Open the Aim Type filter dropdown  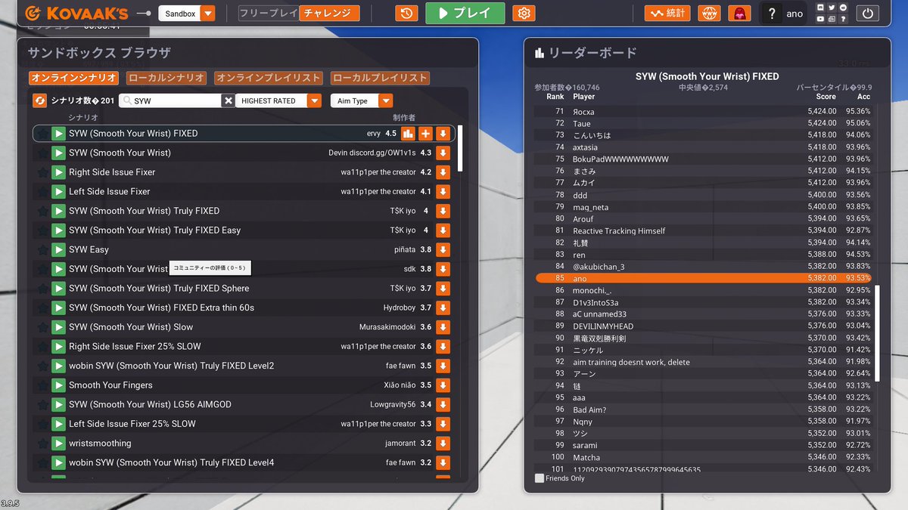click(362, 100)
